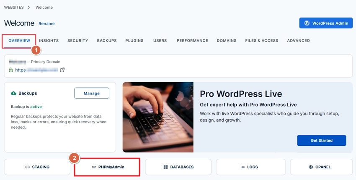Click the Pro WordPress Live heading
Viewport: 356px width, 180px height.
[241, 94]
